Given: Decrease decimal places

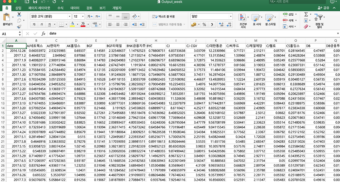Looking at the screenshot, I should click(229, 24).
